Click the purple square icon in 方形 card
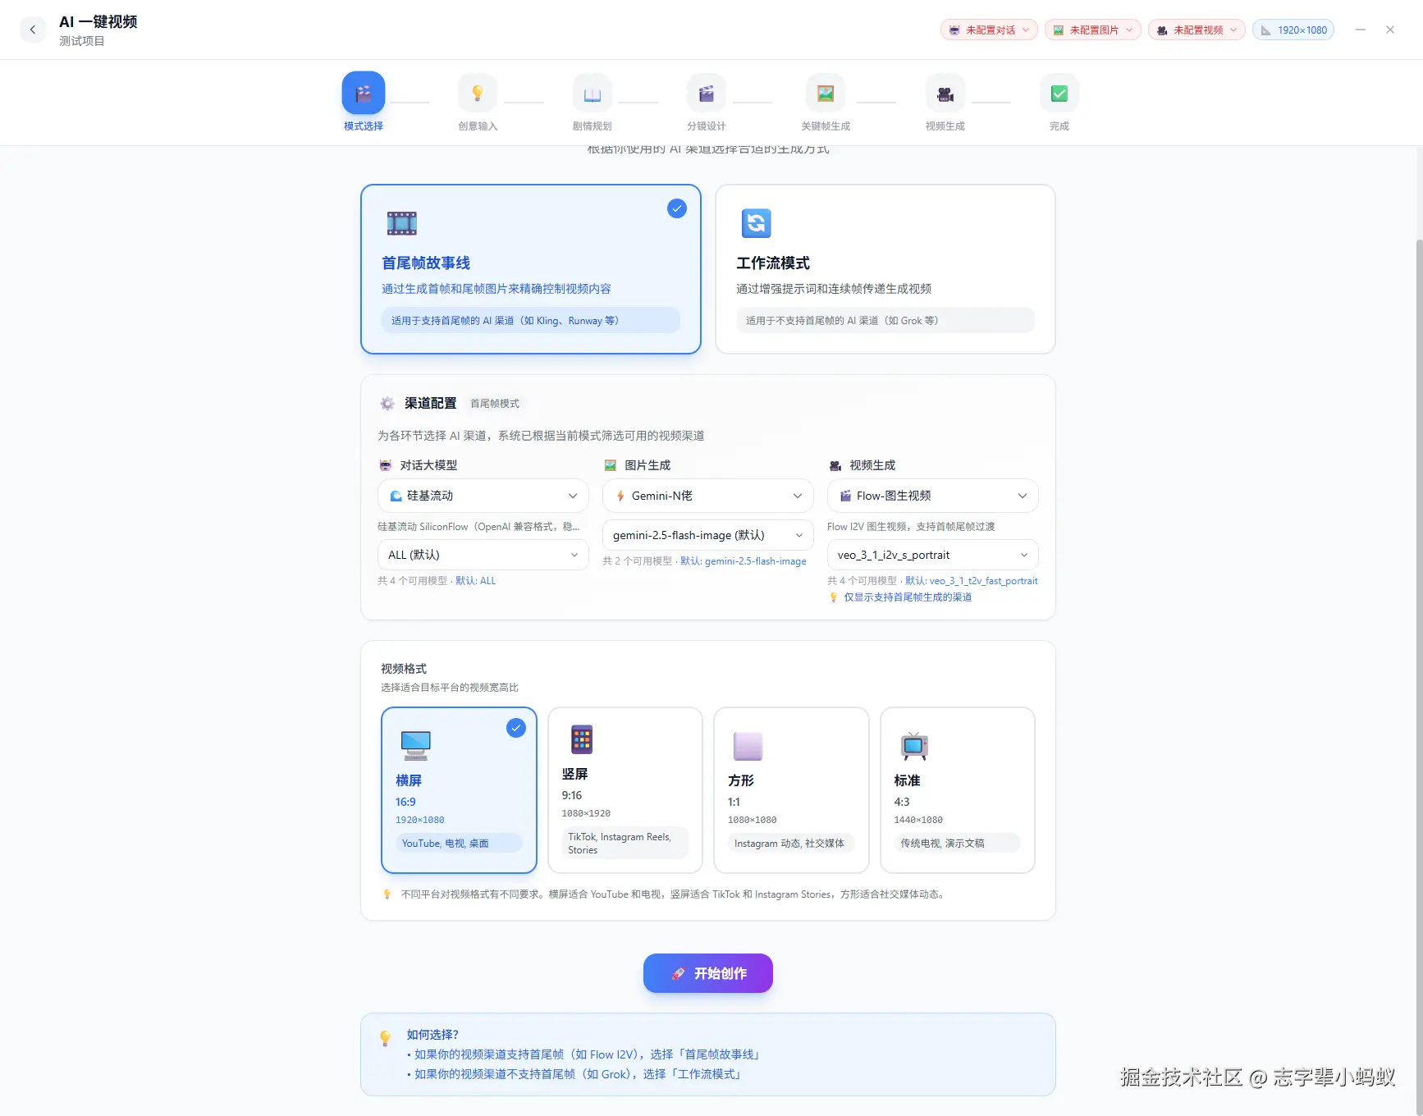This screenshot has height=1116, width=1423. tap(748, 746)
